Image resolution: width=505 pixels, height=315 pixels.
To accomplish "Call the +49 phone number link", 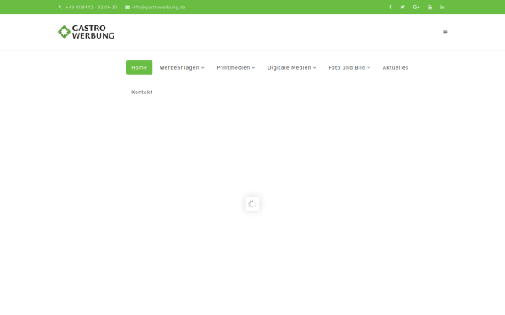I will [x=91, y=7].
